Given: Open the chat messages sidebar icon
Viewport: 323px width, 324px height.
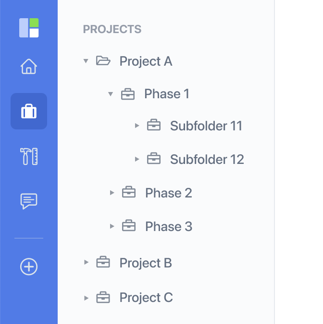Looking at the screenshot, I should coord(29,201).
